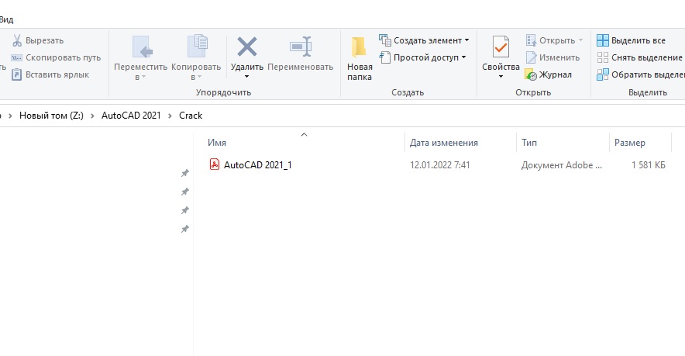This screenshot has width=685, height=356.
Task: Create a New folder (Новая папка)
Action: click(359, 58)
